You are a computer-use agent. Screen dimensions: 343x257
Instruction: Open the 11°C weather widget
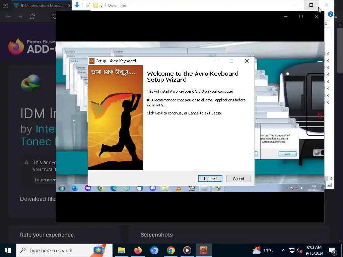263,250
